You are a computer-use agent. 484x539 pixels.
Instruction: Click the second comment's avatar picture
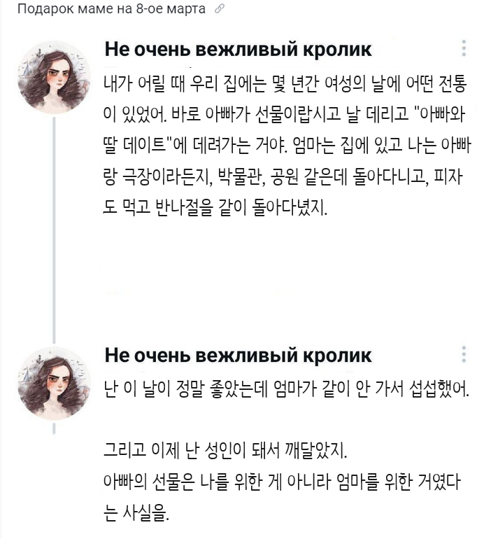pyautogui.click(x=55, y=380)
